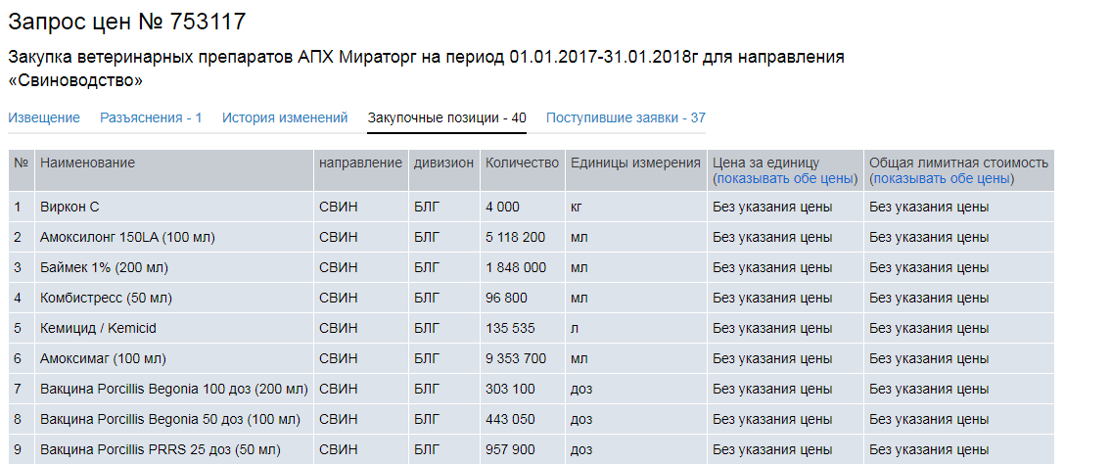Select Закупочные позиции - 40 tab
Viewport: 1111px width, 464px height.
[x=446, y=117]
